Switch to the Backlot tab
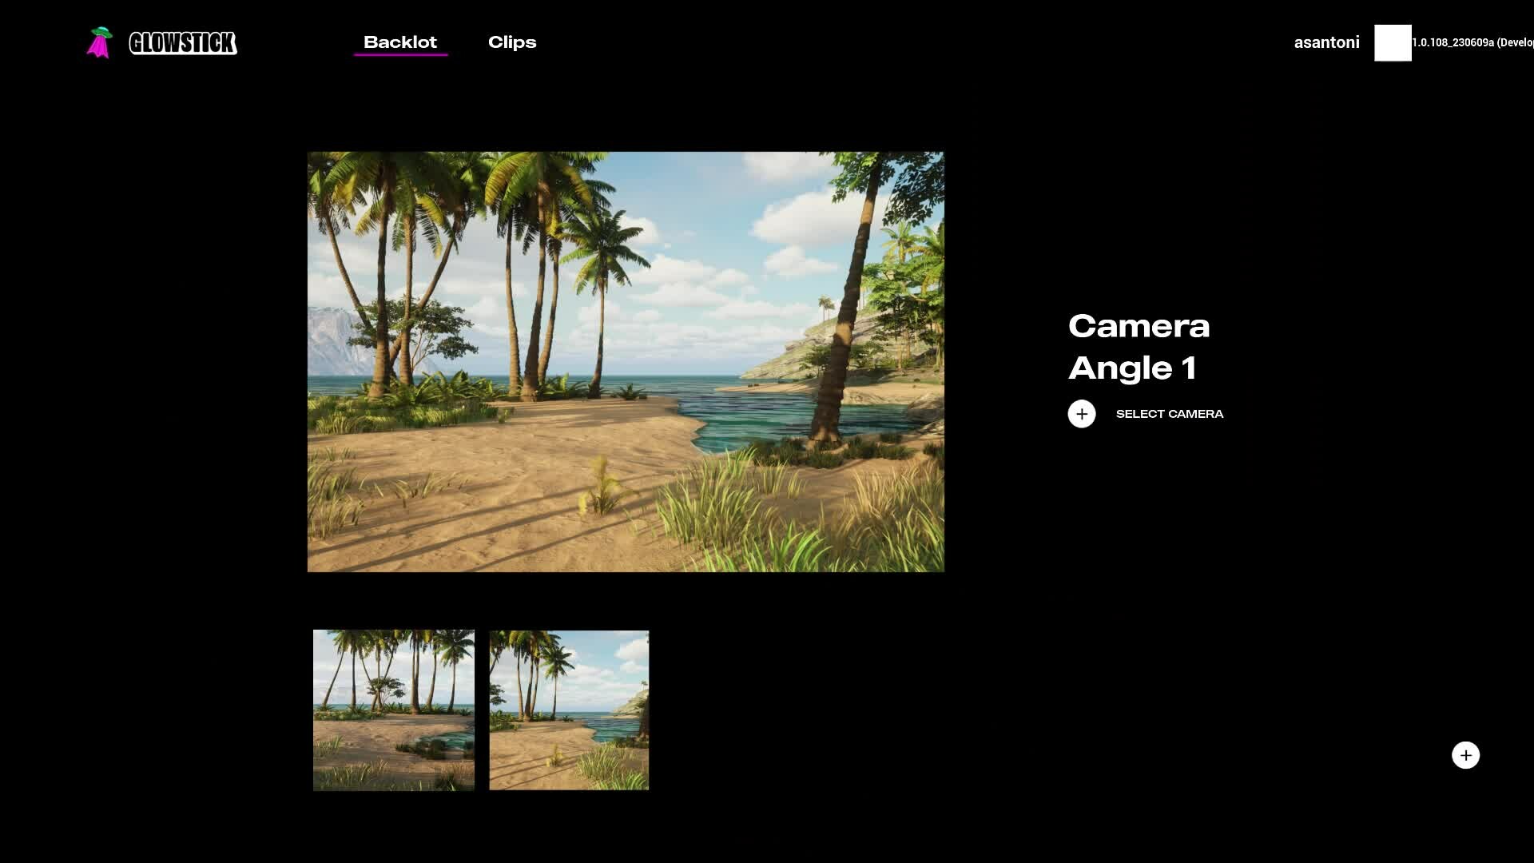 tap(400, 42)
